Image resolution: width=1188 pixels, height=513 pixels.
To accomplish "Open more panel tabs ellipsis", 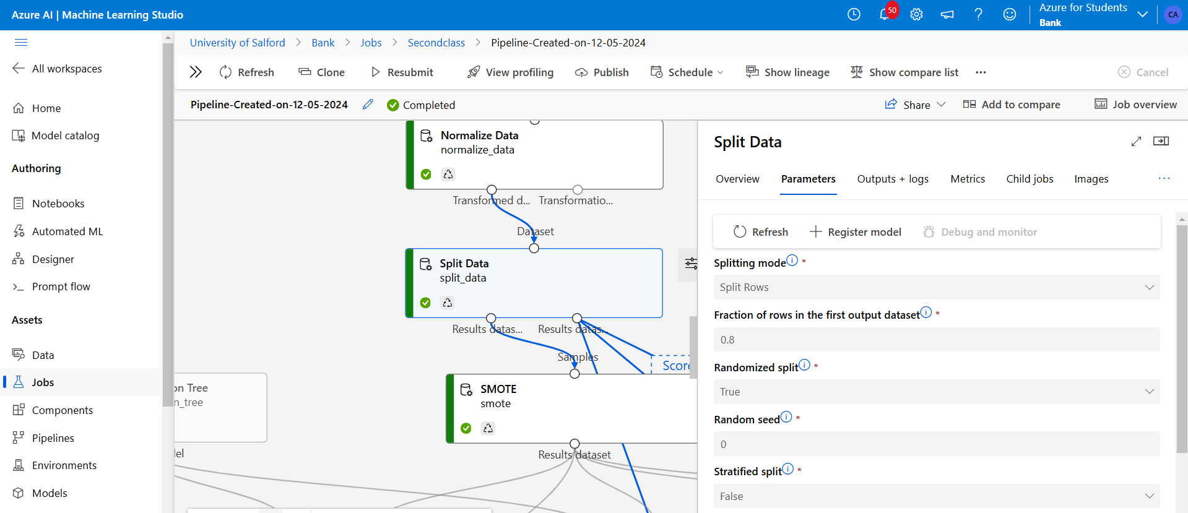I will tap(1164, 178).
